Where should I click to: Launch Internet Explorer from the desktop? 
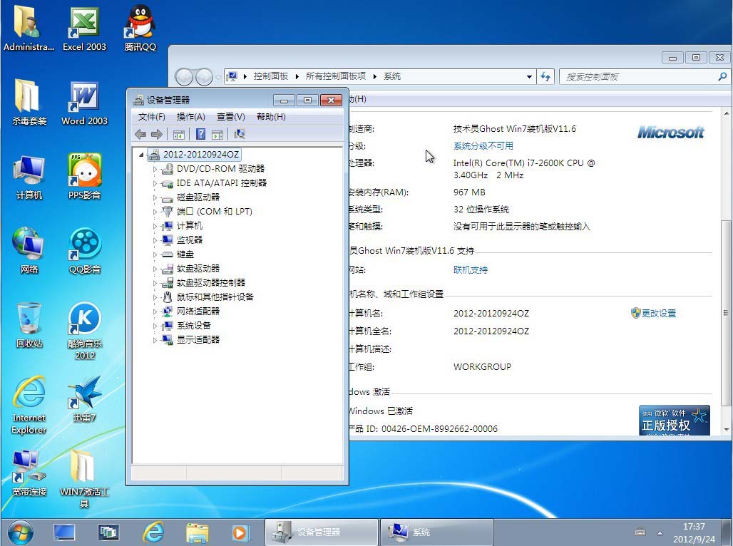29,404
